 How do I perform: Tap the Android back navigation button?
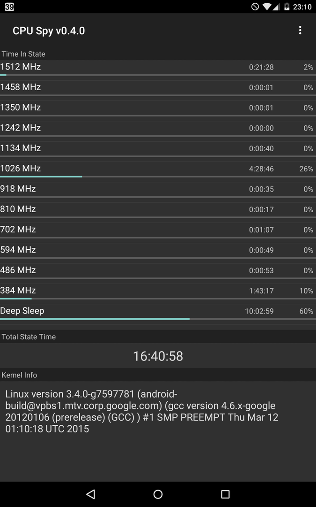[91, 494]
